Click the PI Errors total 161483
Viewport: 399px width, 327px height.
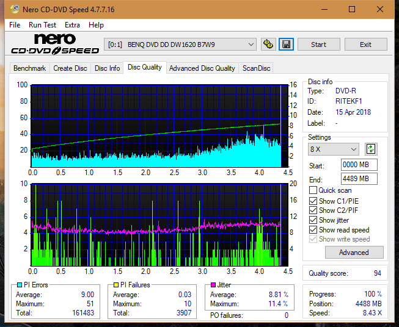tap(83, 313)
